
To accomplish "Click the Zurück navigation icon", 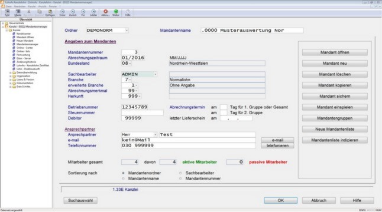I will tap(73, 12).
